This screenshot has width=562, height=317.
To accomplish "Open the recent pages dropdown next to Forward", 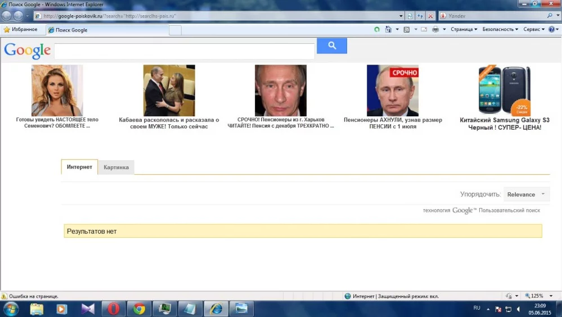I will [x=27, y=16].
